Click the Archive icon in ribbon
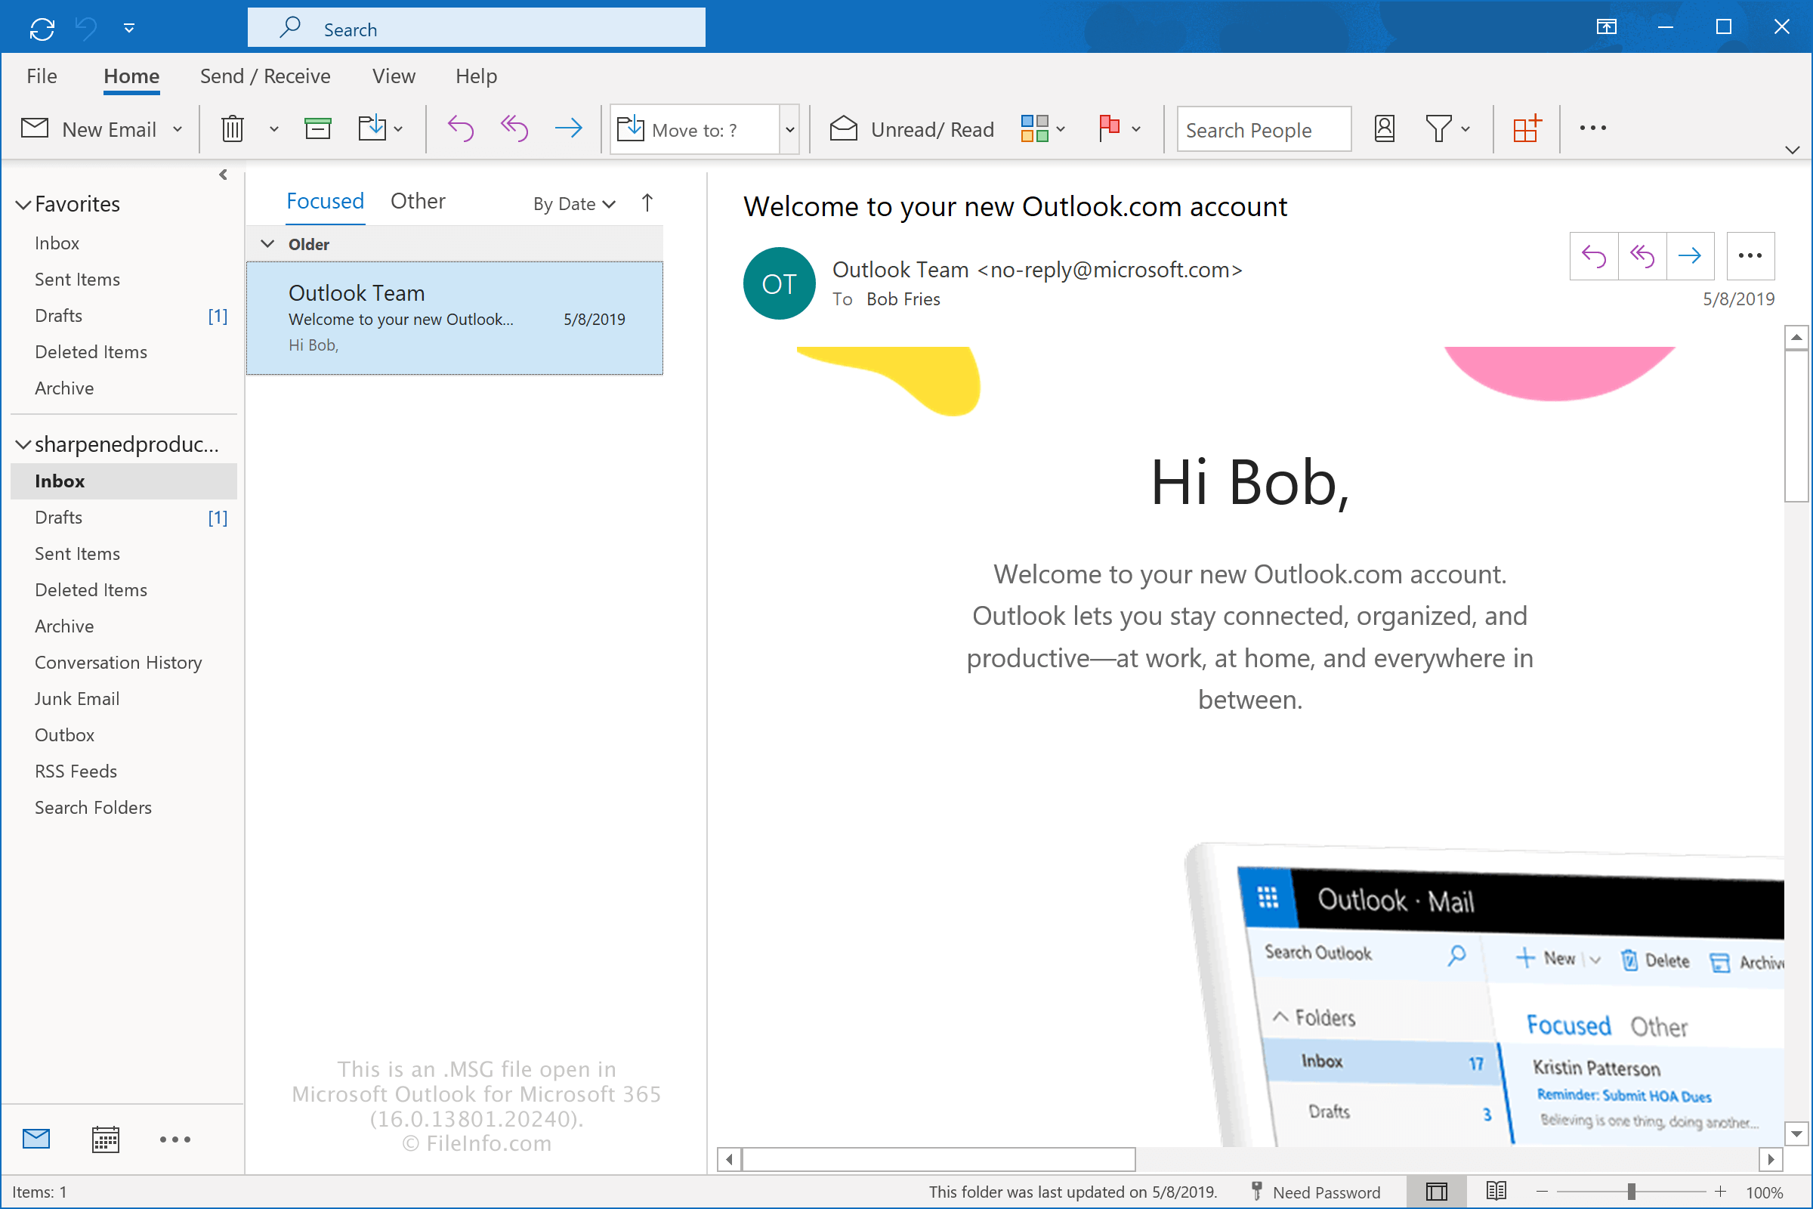 (317, 128)
